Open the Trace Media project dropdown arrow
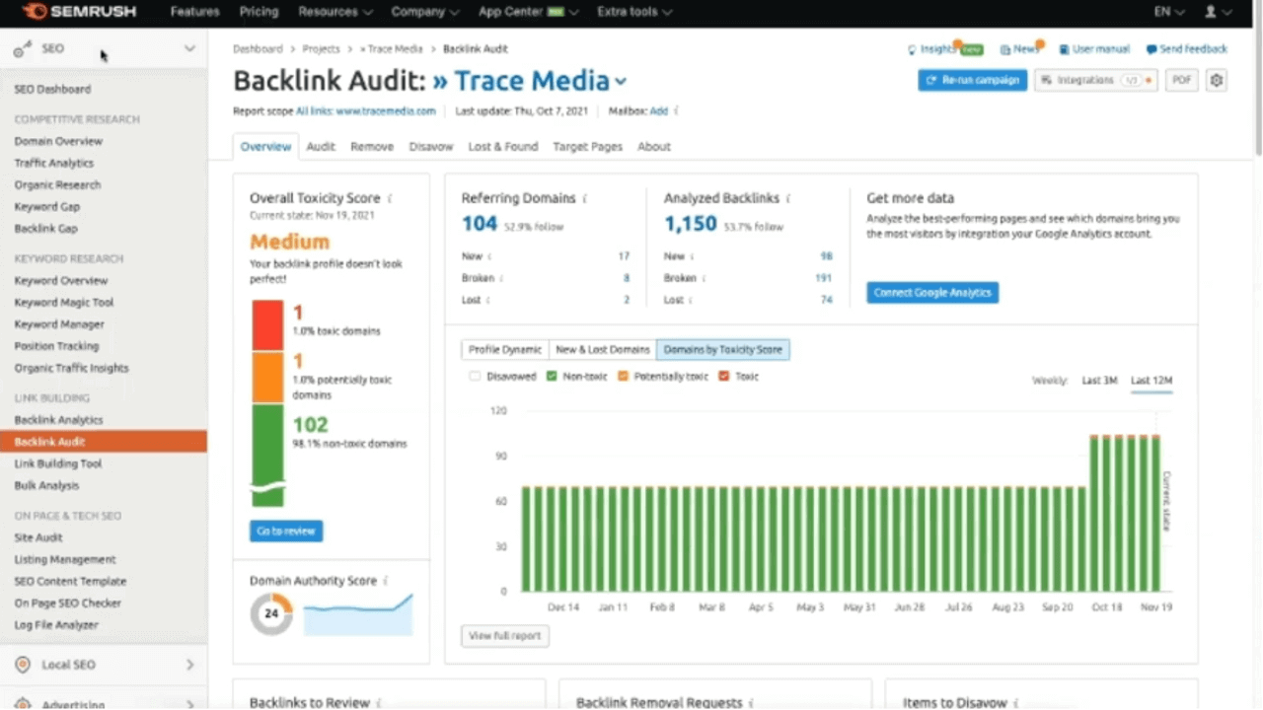Viewport: 1263px width, 710px height. point(621,82)
